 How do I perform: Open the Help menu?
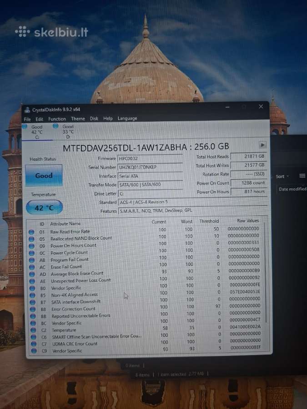point(108,119)
